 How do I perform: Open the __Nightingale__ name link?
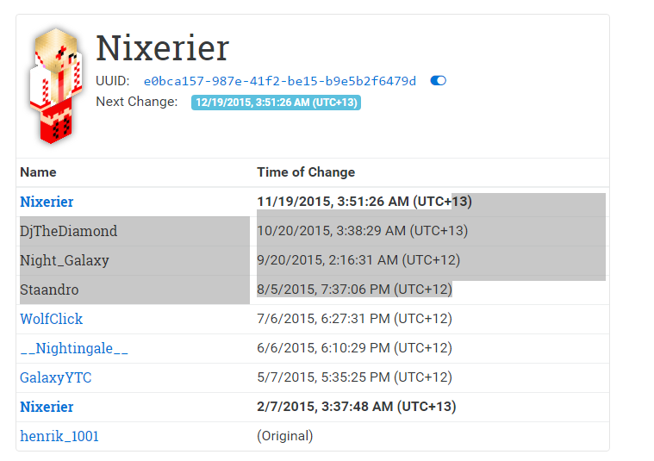click(x=74, y=348)
